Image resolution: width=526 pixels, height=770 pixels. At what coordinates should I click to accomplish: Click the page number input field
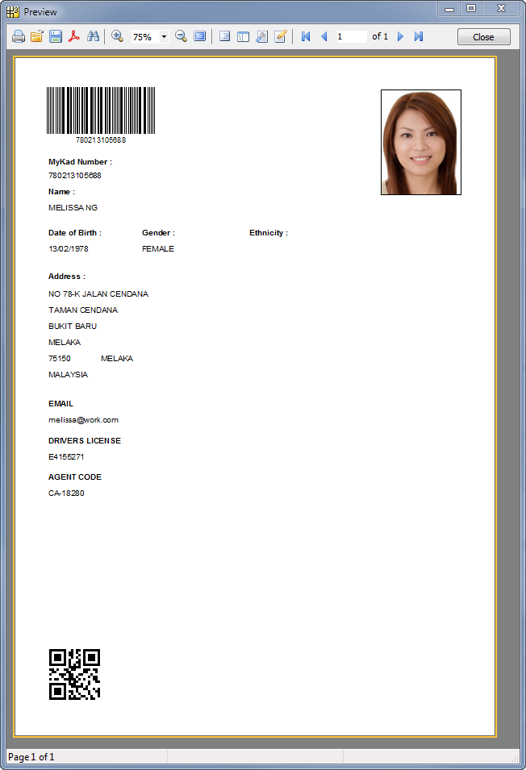[x=350, y=36]
